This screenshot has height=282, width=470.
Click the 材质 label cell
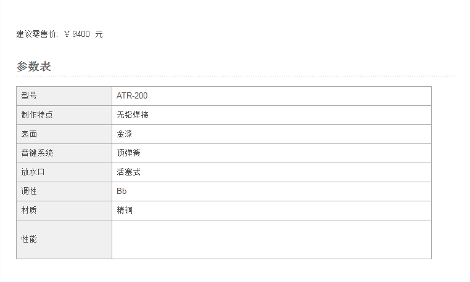64,211
